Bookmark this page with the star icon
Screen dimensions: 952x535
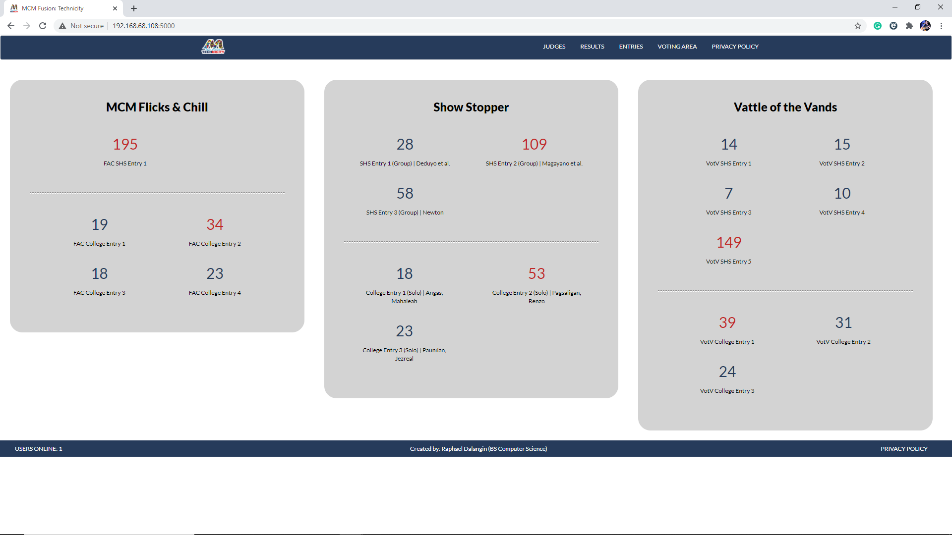coord(858,26)
